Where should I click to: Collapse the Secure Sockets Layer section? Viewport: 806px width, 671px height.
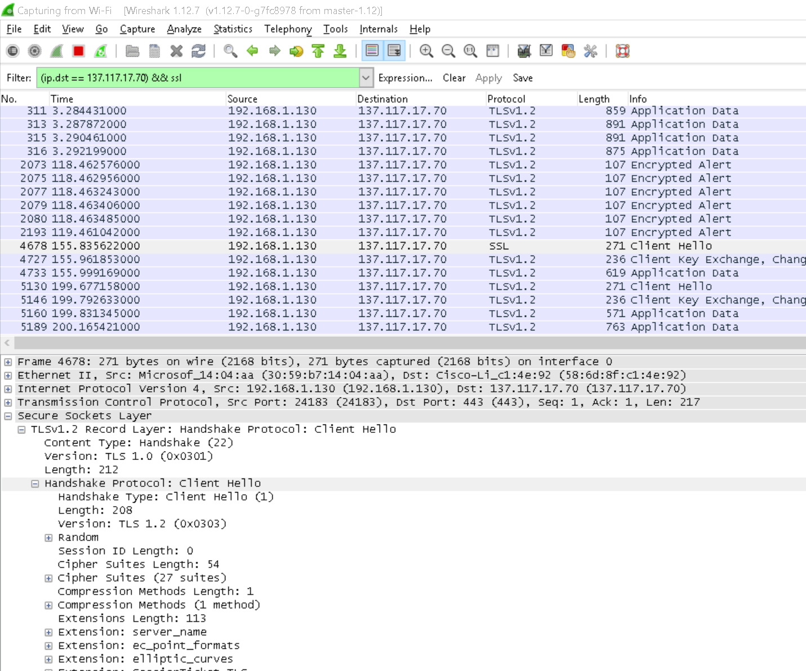click(x=7, y=415)
